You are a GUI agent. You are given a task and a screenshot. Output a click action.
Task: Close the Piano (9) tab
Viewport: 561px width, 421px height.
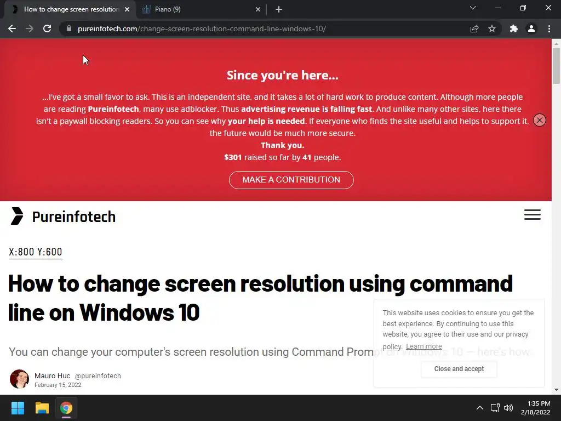(258, 10)
